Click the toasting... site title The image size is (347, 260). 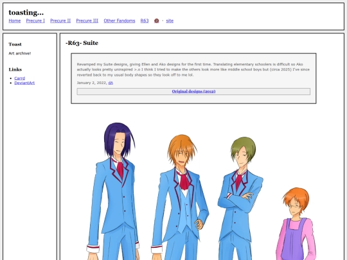click(x=26, y=13)
